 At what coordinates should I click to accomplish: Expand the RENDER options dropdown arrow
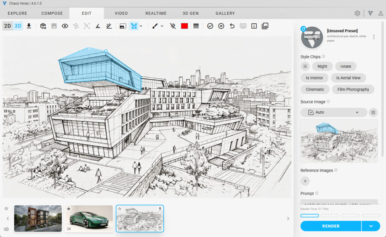coord(371,226)
